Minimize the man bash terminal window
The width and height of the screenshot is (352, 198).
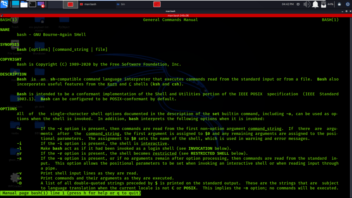342,11
